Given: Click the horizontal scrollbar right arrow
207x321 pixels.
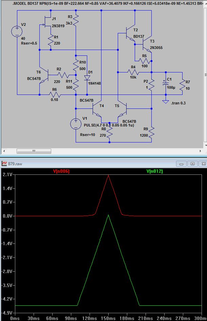Looking at the screenshot, I should 201,151.
